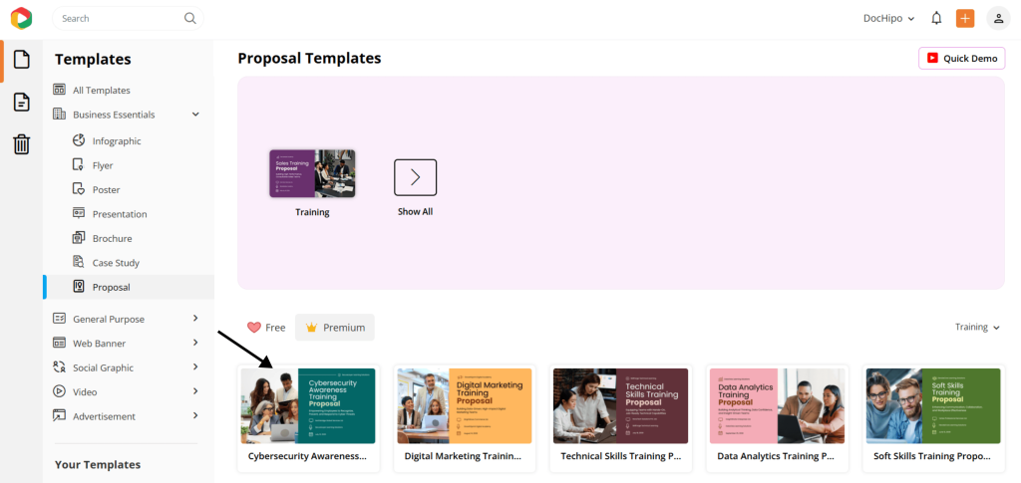Expand the General Purpose chevron
The width and height of the screenshot is (1021, 483).
pos(195,318)
